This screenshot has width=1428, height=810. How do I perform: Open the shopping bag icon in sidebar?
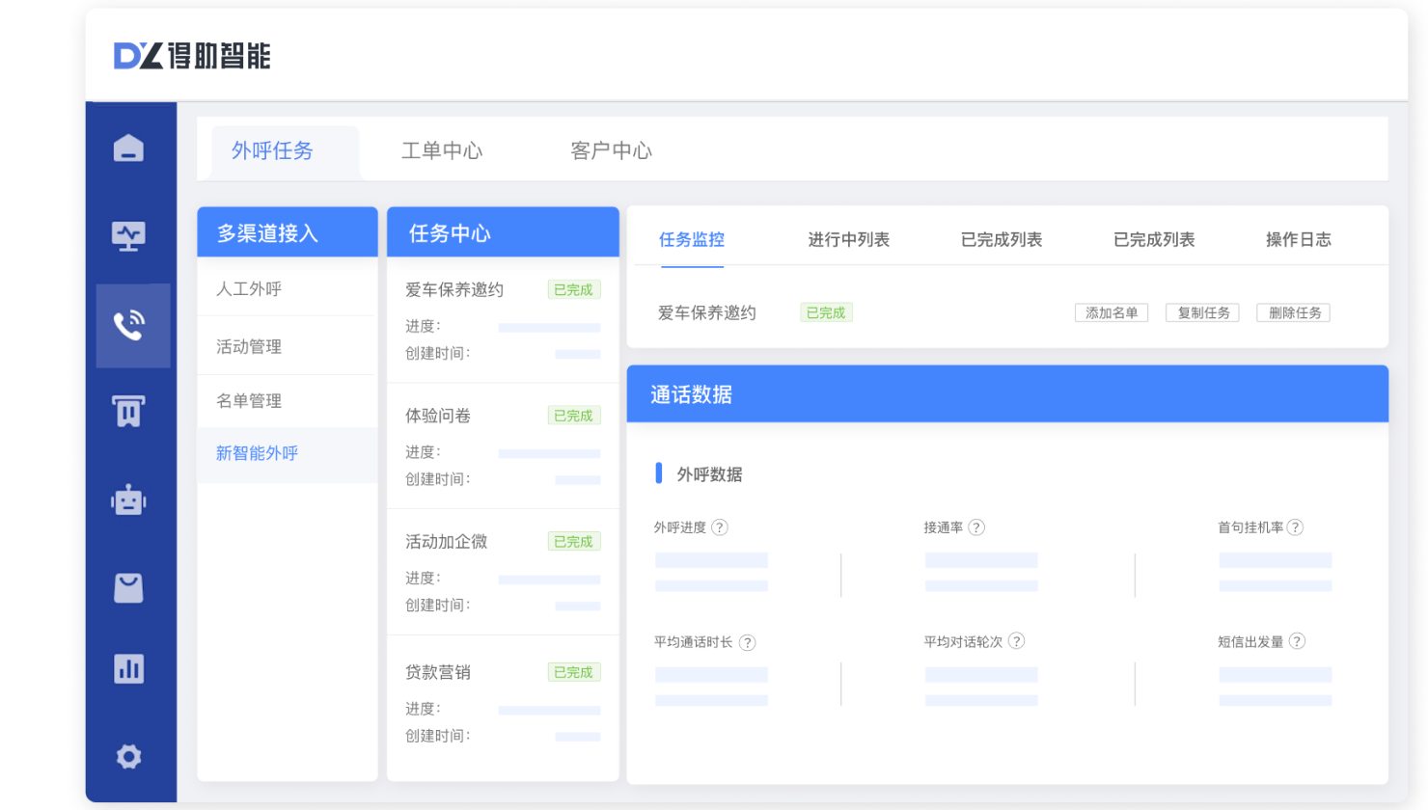point(132,586)
